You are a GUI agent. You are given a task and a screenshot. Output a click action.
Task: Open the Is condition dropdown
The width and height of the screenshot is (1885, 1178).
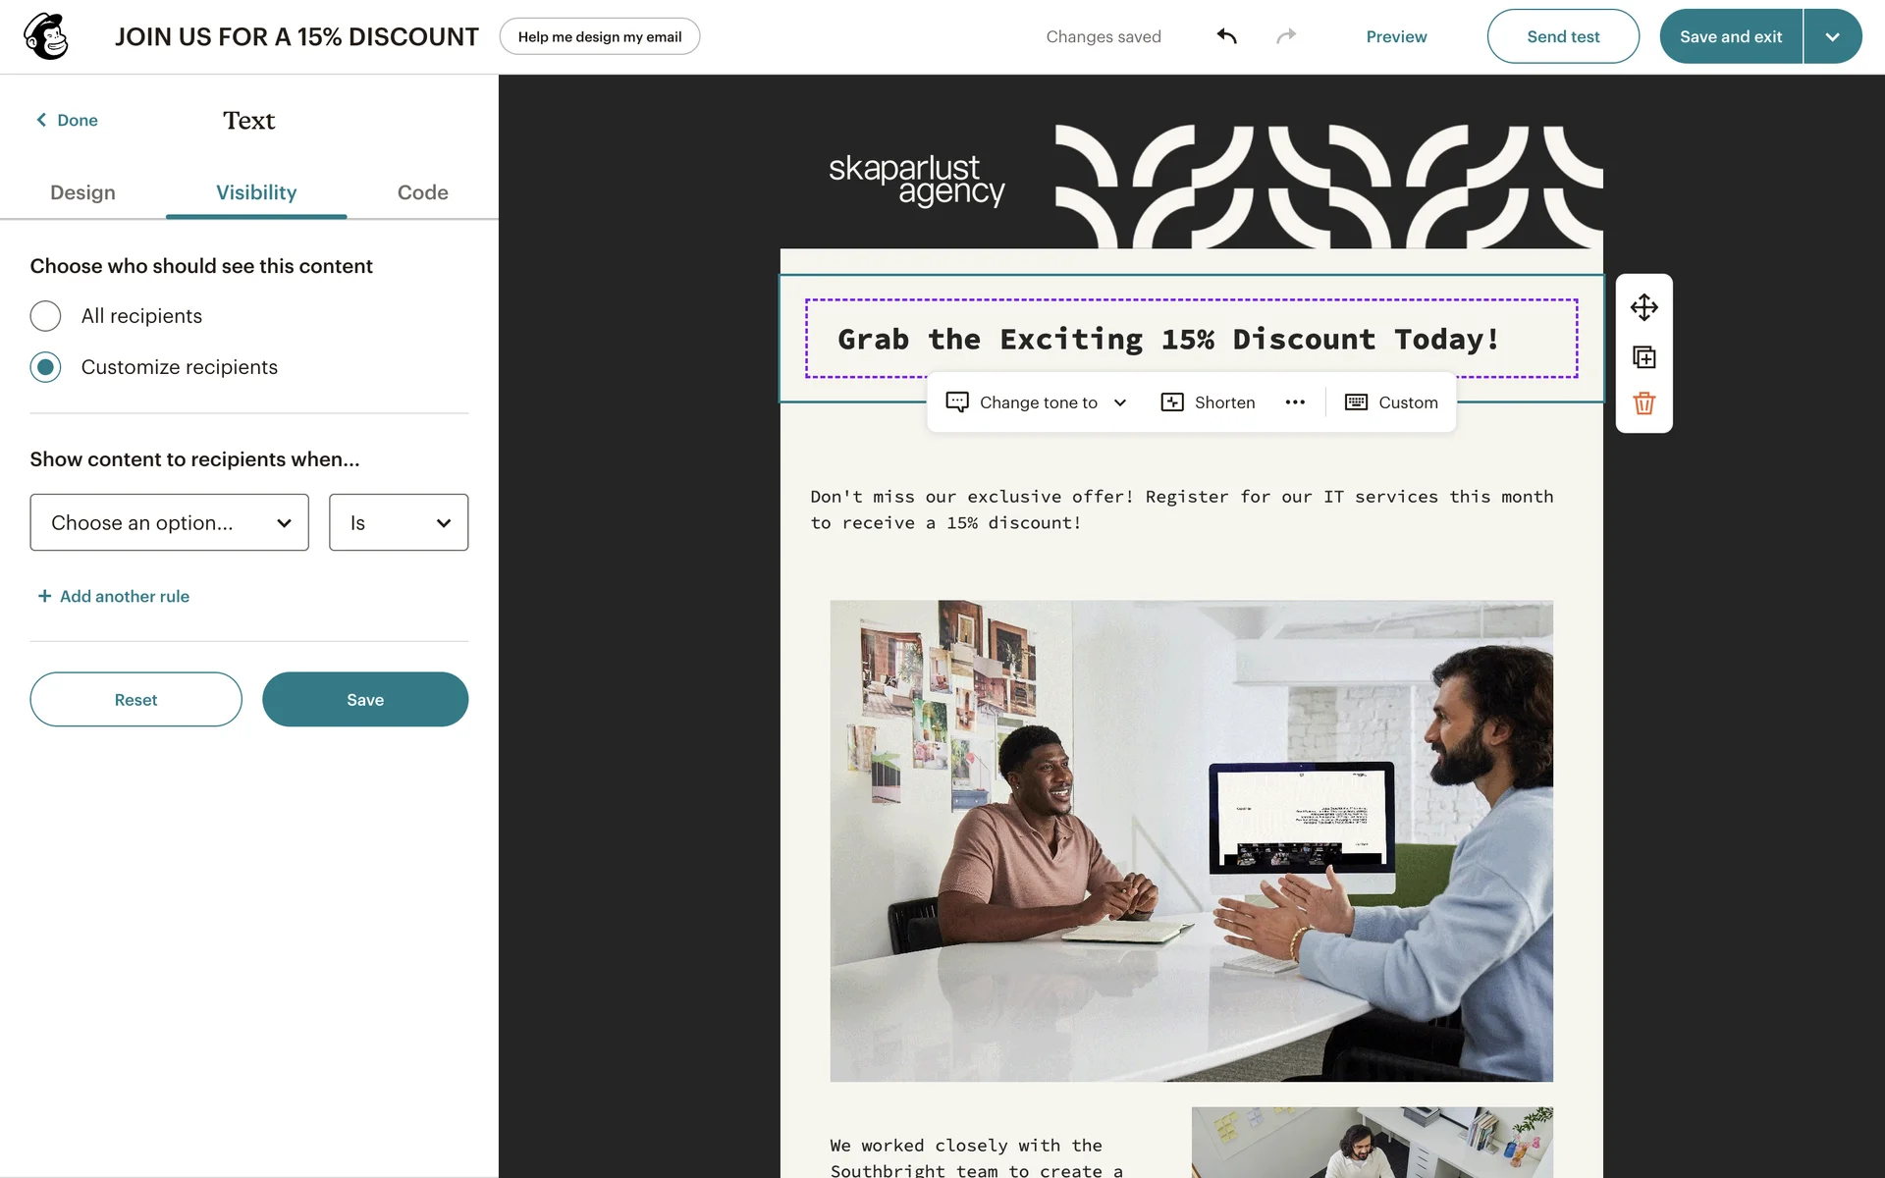coord(399,522)
